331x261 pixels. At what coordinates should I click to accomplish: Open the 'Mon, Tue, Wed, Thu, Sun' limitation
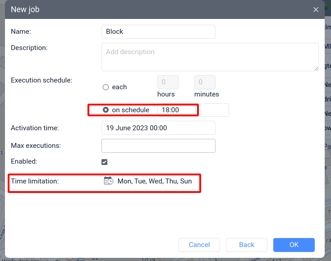click(x=154, y=181)
